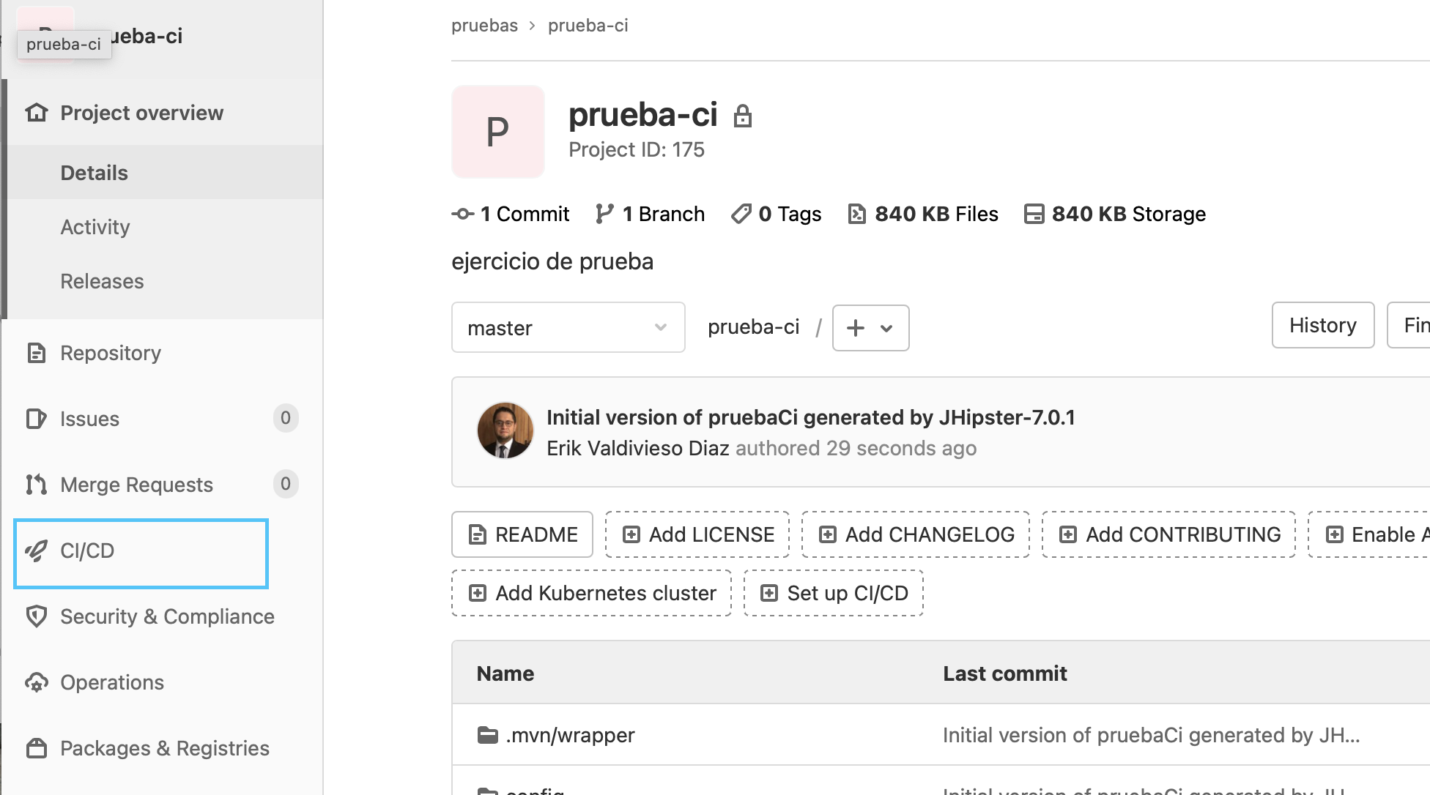Open Merge Requests using its sidebar icon

point(37,484)
